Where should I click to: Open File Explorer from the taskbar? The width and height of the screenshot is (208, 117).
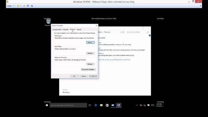coord(101,105)
